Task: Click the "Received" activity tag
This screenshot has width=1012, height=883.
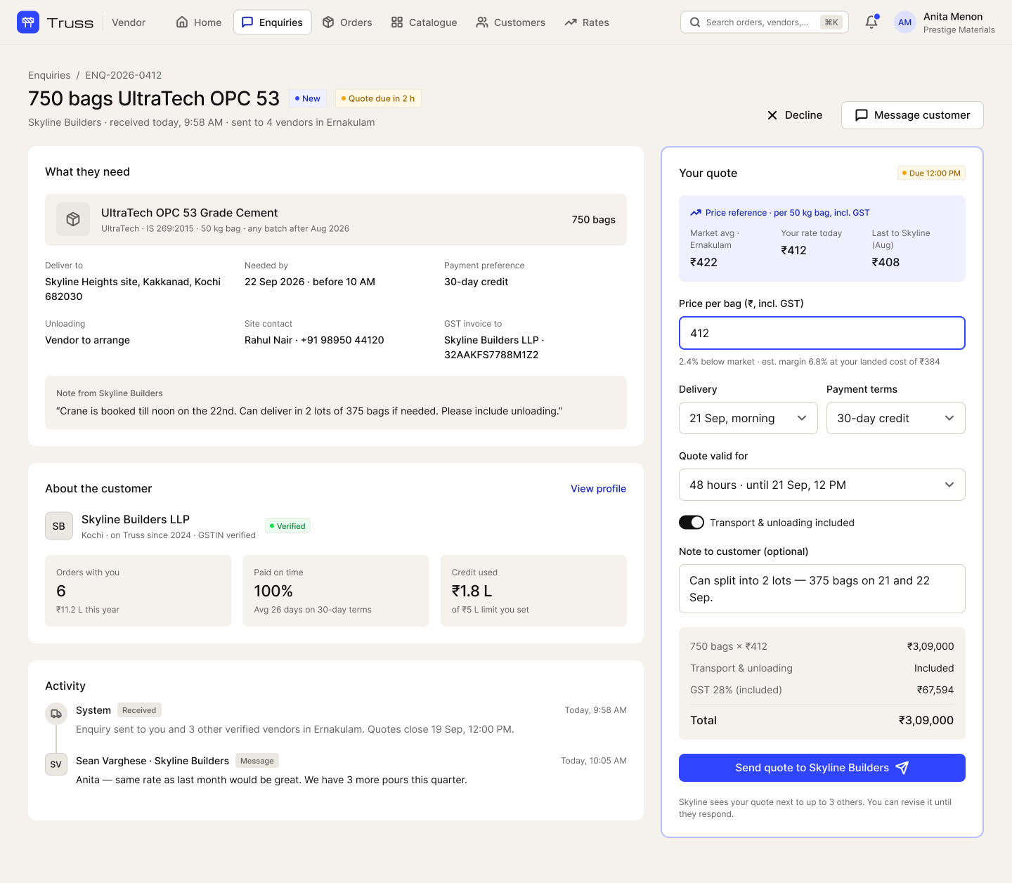Action: 139,710
